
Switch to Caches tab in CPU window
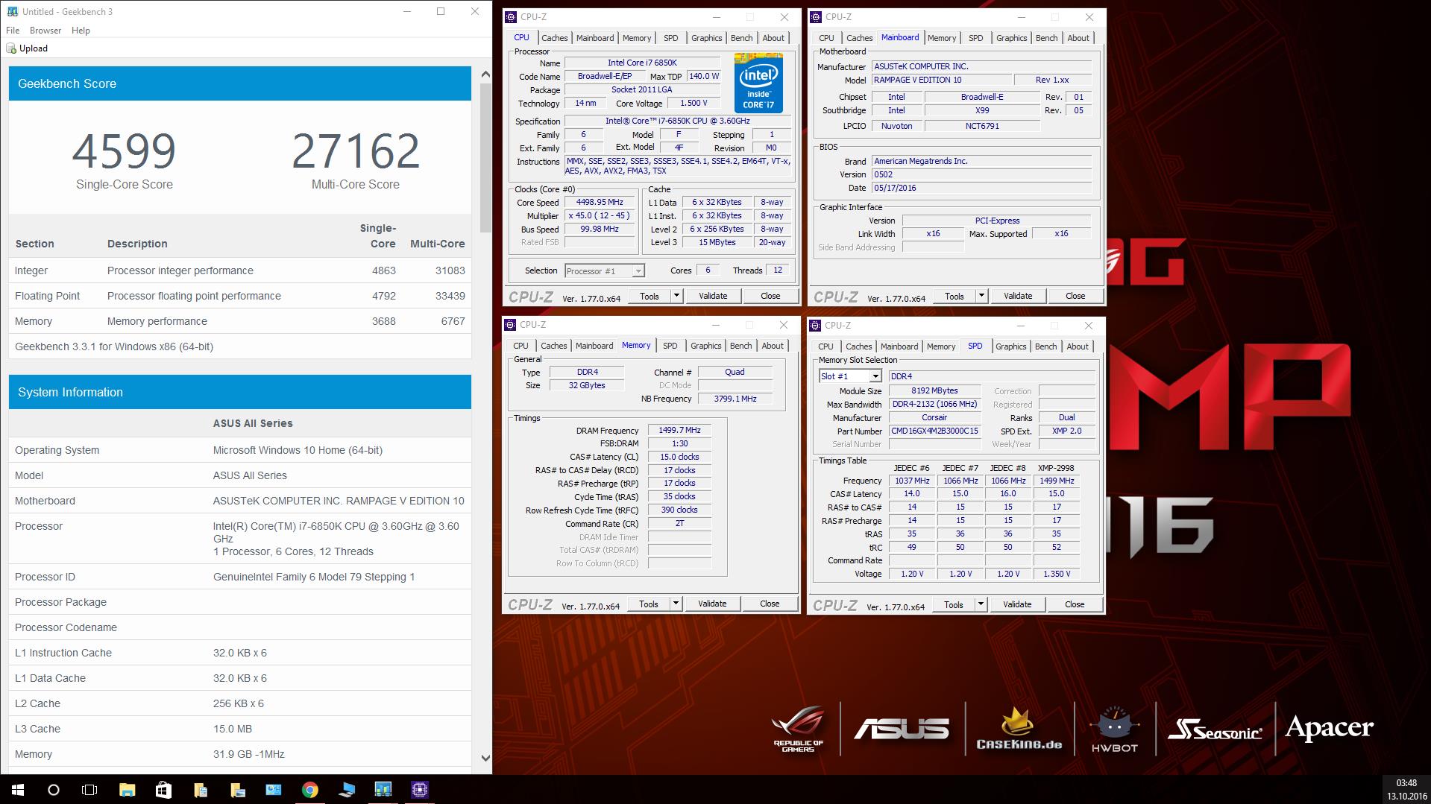point(554,38)
